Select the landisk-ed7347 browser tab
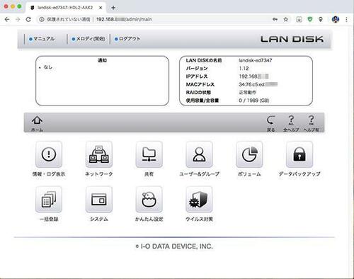354x279 pixels. (65, 8)
